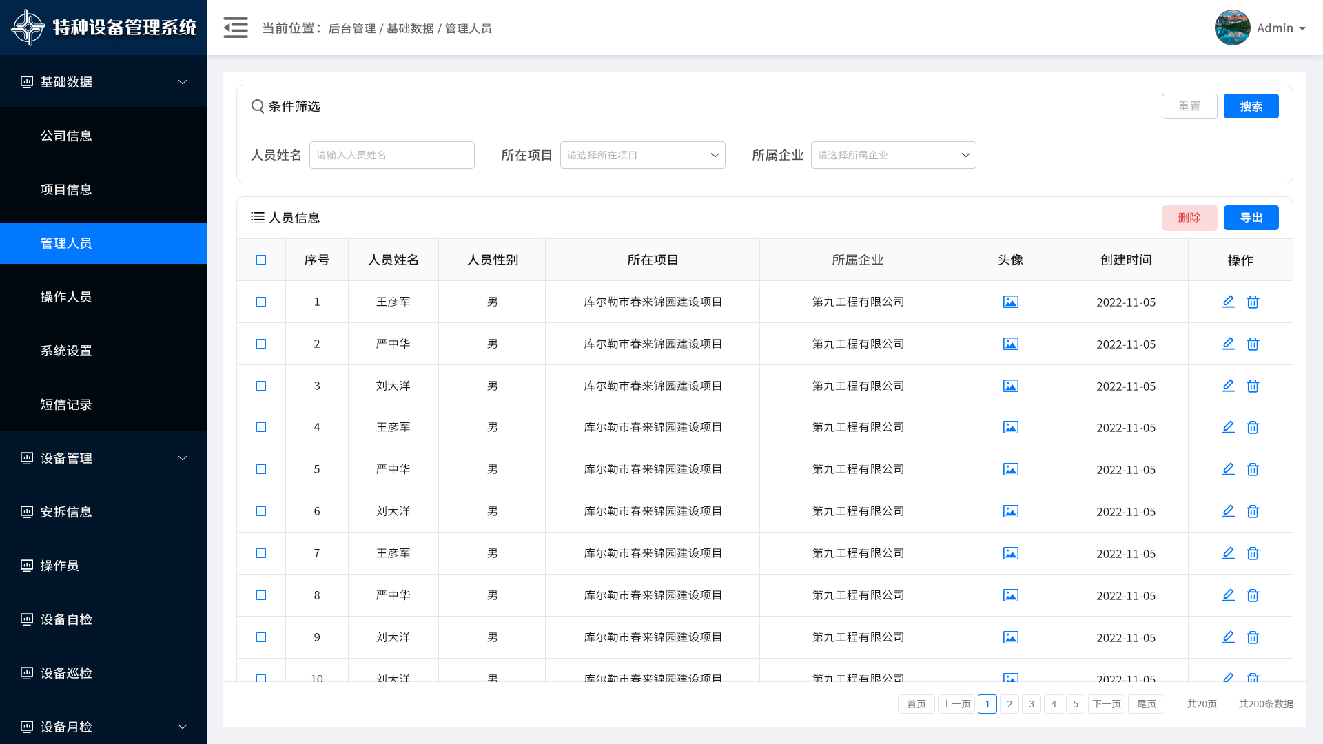The width and height of the screenshot is (1323, 744).
Task: Open the 所属企业 dropdown filter
Action: (893, 155)
